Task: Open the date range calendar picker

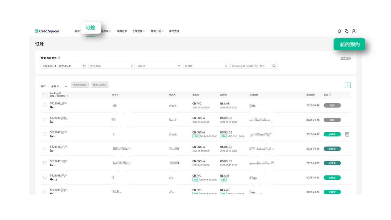Action: [84, 66]
